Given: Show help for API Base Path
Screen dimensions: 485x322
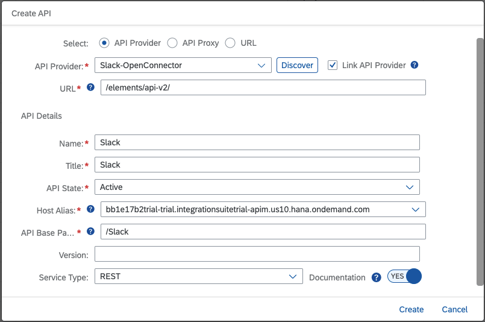Looking at the screenshot, I should coord(90,232).
